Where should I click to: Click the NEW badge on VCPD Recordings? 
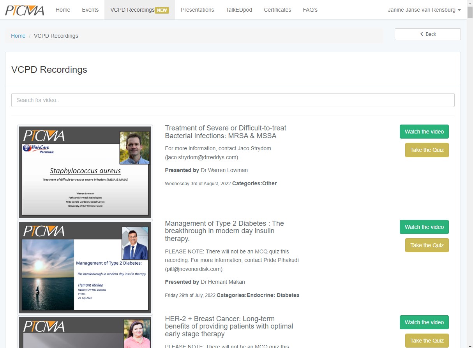tap(162, 10)
